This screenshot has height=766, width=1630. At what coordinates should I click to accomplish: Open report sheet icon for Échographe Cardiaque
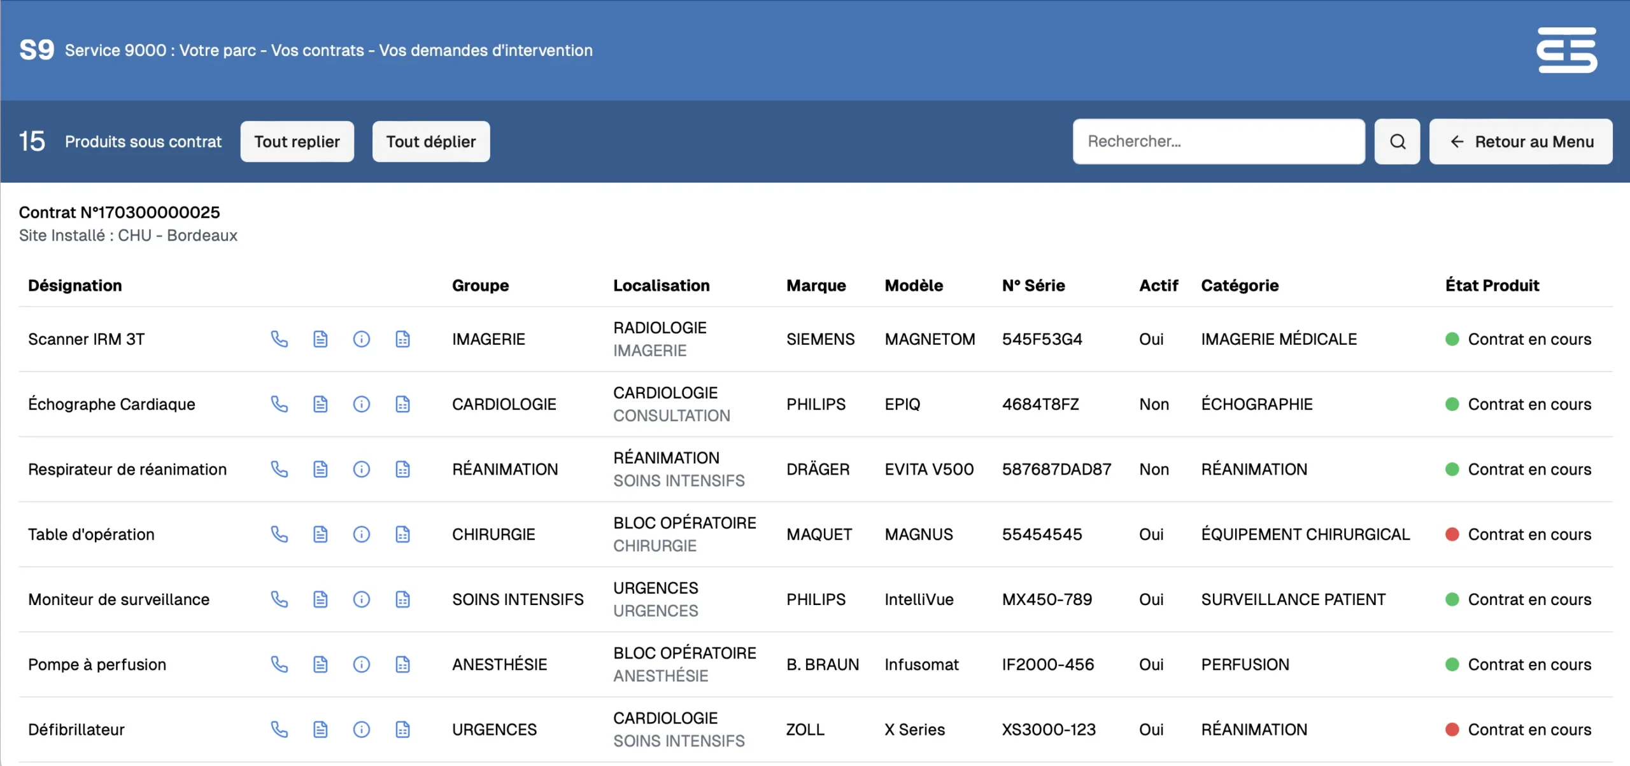tap(402, 404)
